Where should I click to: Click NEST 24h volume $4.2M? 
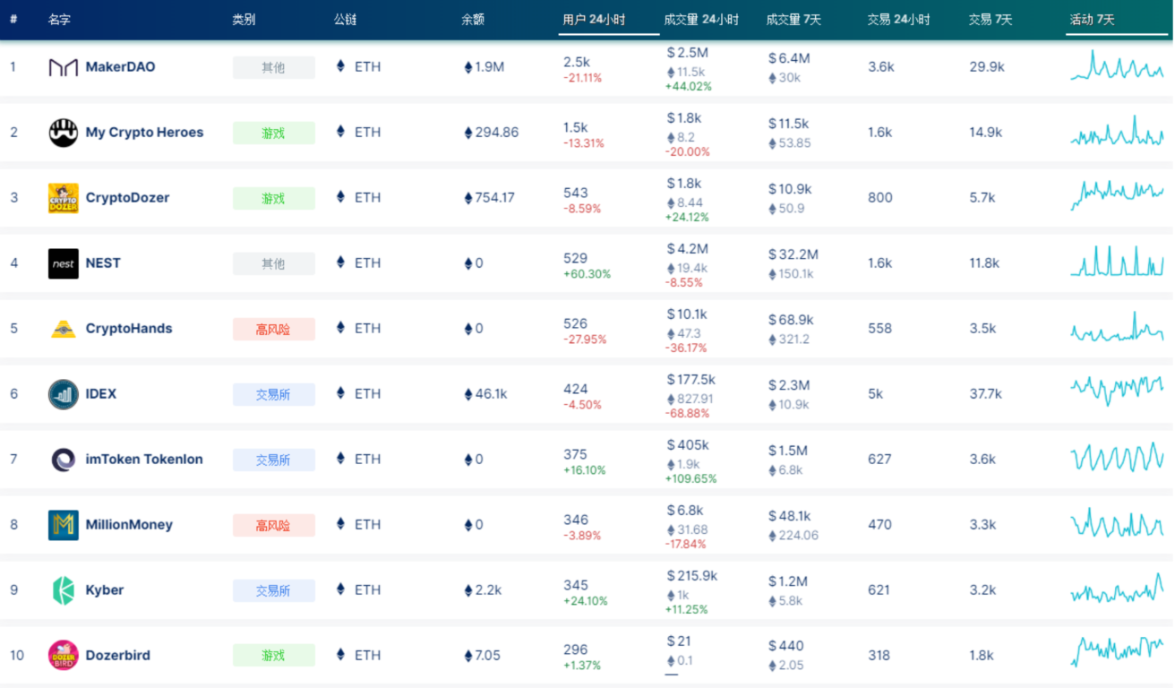[x=688, y=248]
